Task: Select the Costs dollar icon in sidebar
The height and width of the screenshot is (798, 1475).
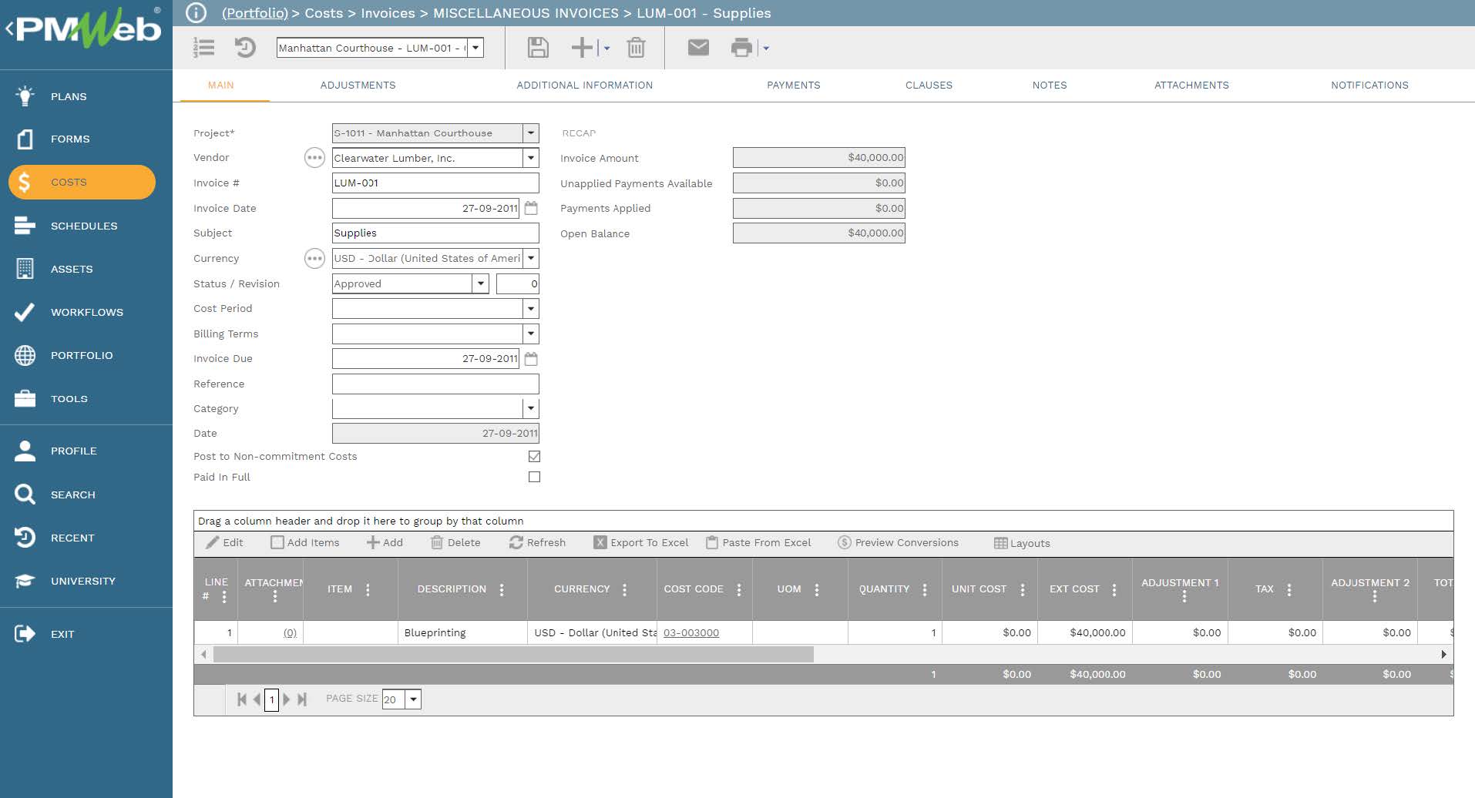Action: [25, 183]
